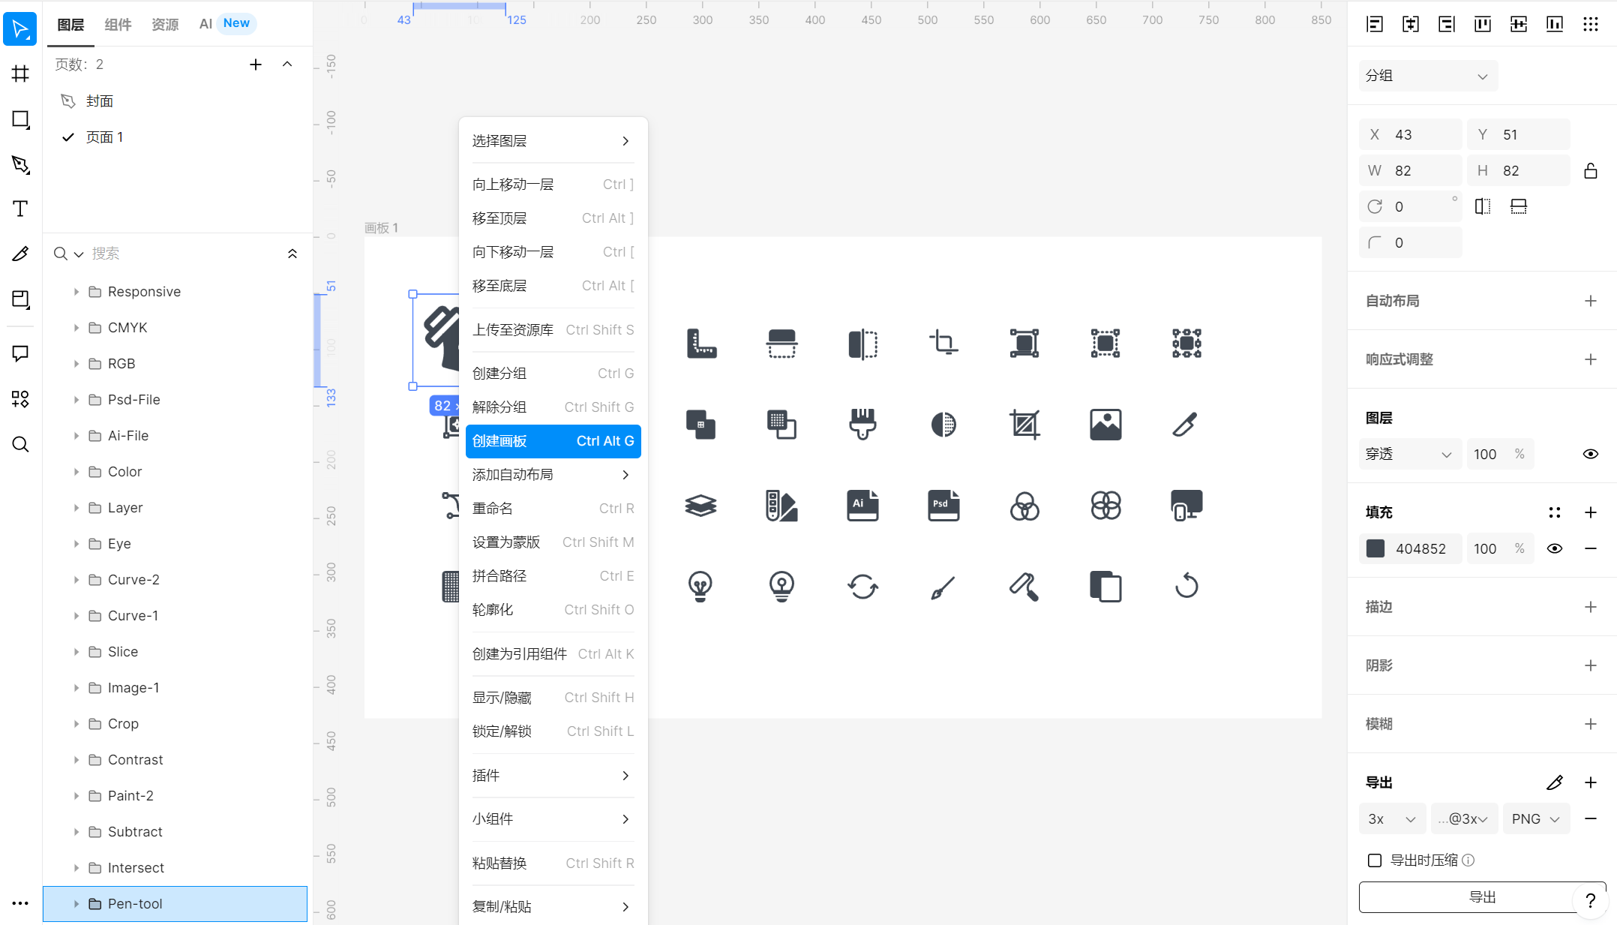The height and width of the screenshot is (925, 1617).
Task: Expand the Responsive layer folder
Action: tap(76, 292)
